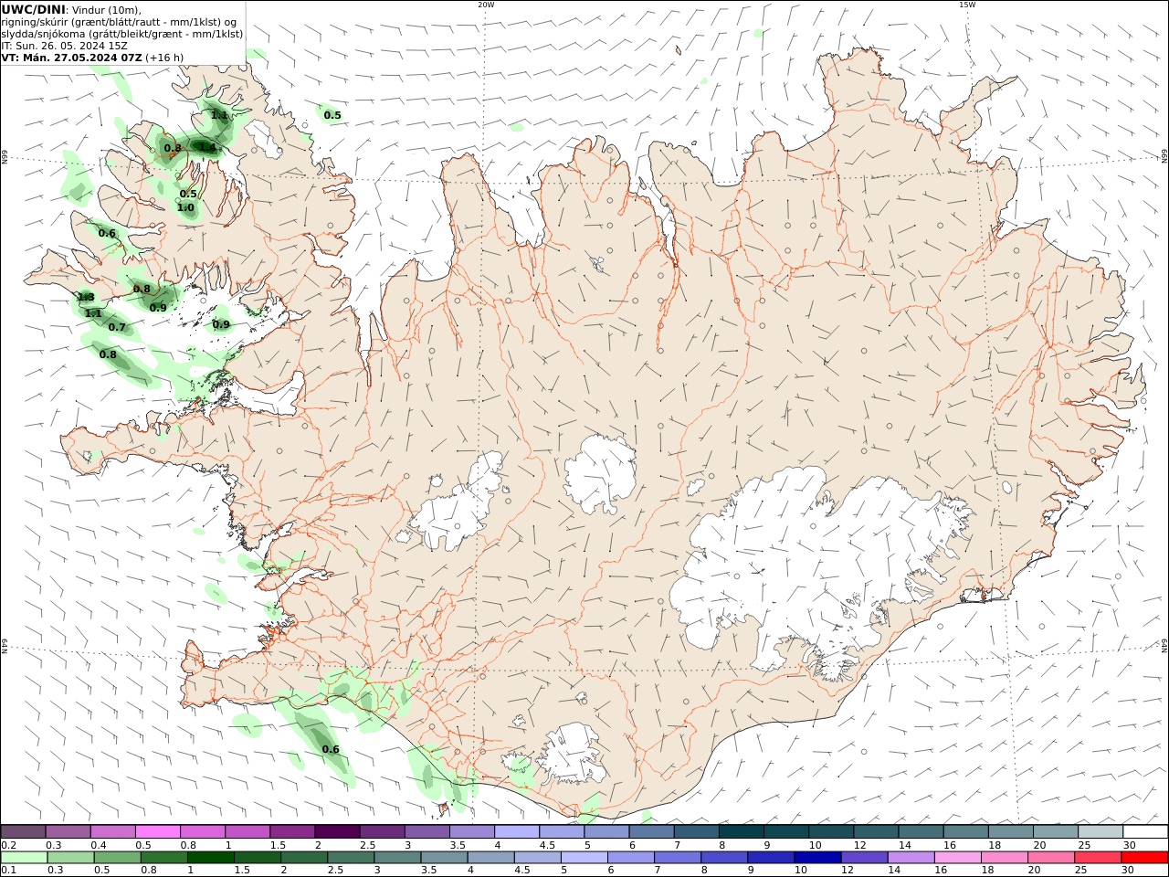Click the 'slydda/snjókoma' legend description line
This screenshot has height=877, width=1169.
122,33
